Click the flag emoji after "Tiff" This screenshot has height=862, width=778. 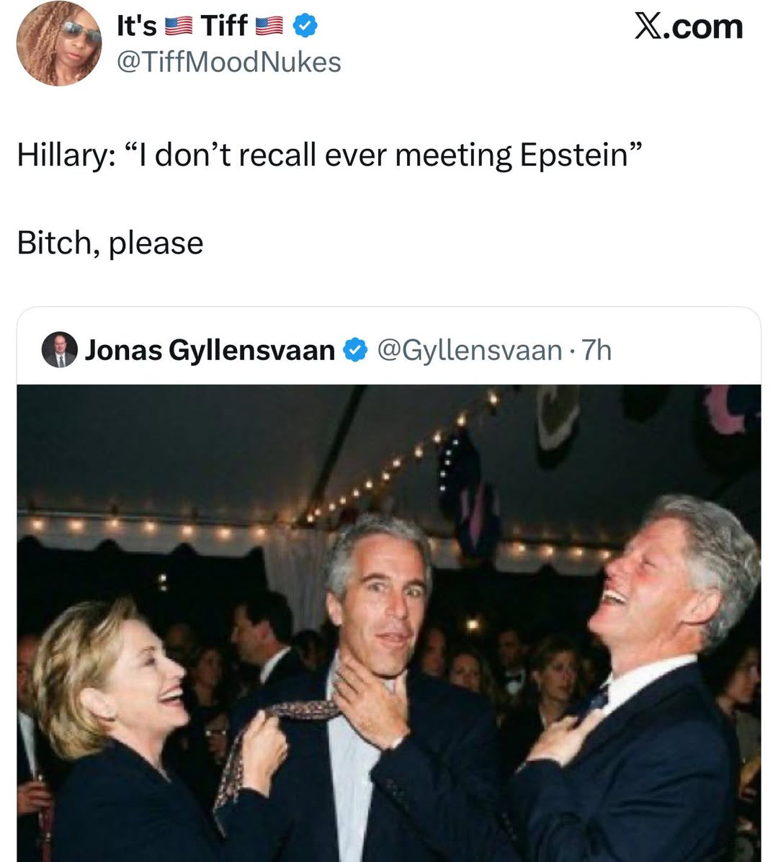270,27
